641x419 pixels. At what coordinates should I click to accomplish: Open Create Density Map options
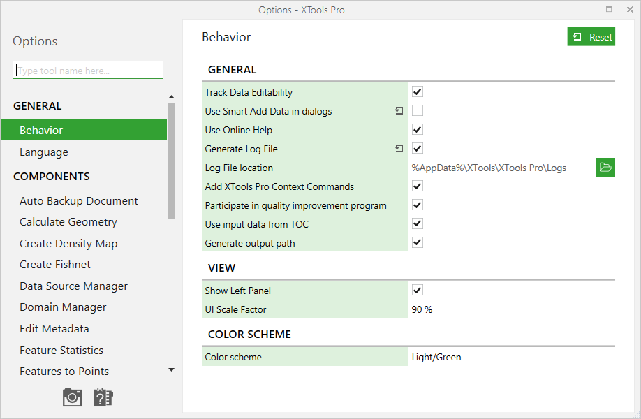(68, 244)
